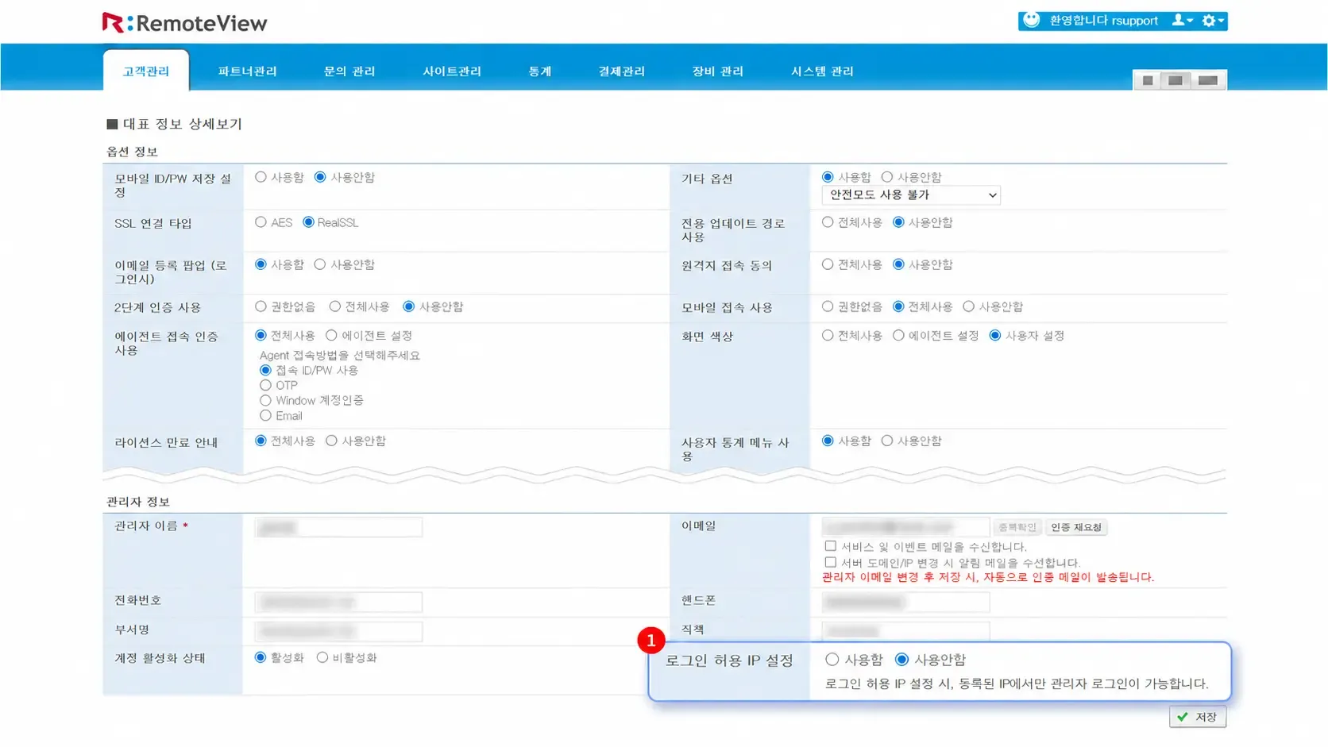Select the medium layout width icon
This screenshot has height=747, width=1328.
(x=1176, y=80)
